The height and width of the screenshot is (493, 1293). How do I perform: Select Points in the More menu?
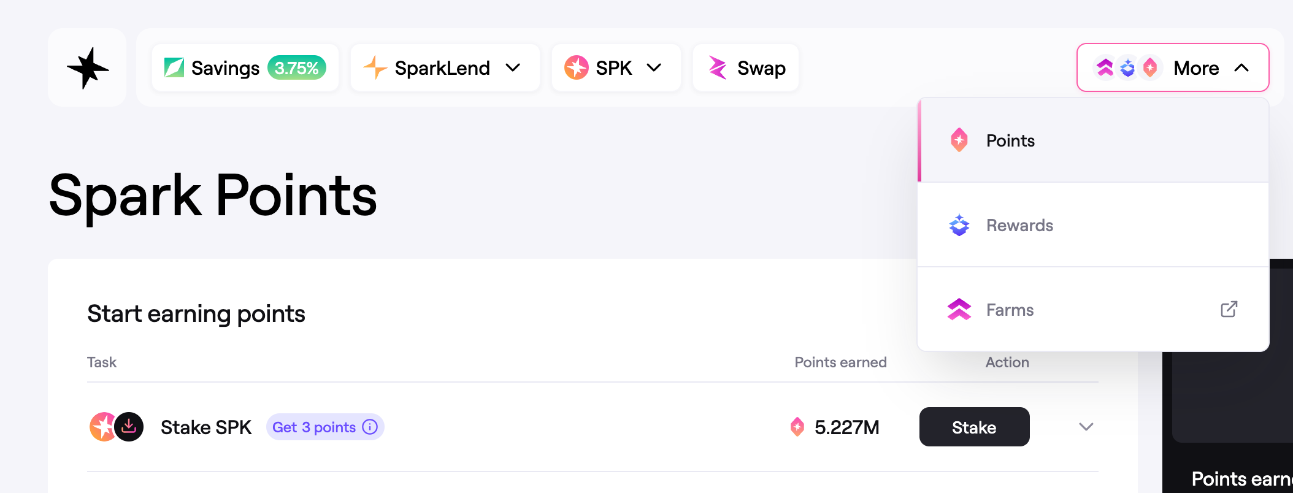click(1010, 140)
